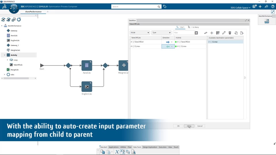Screen dimensions: 276x155
Task: Toggle TakeOffDist direction arrow
Action: [168, 42]
